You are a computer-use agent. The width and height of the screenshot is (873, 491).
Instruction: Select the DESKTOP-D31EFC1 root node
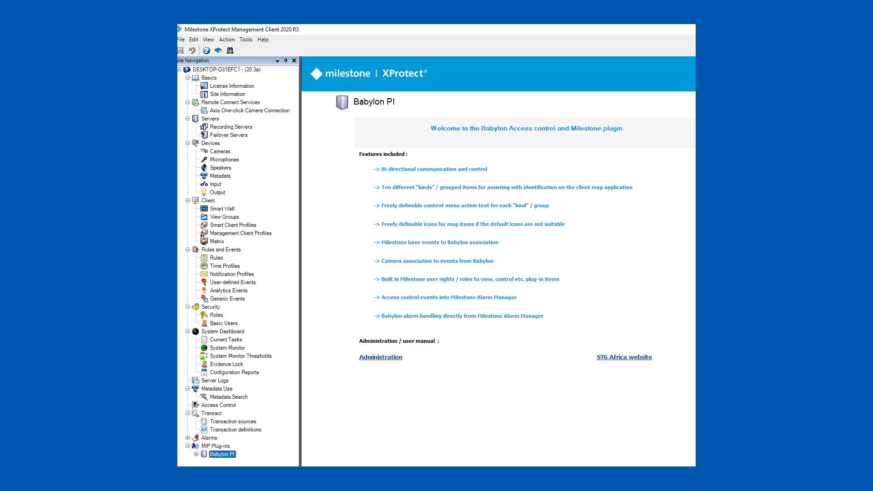coord(226,70)
